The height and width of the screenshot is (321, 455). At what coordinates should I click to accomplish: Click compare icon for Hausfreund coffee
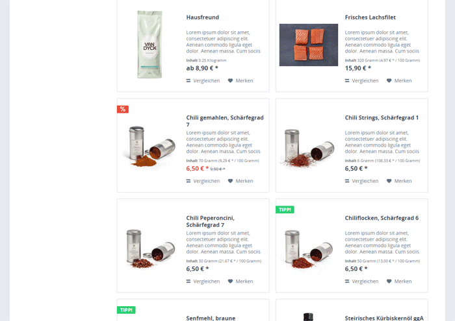coord(188,81)
